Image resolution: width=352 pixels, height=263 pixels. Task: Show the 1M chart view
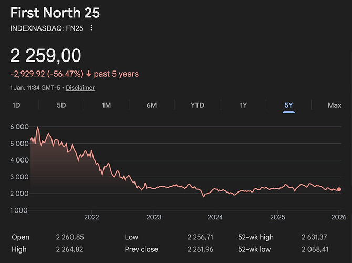[107, 105]
